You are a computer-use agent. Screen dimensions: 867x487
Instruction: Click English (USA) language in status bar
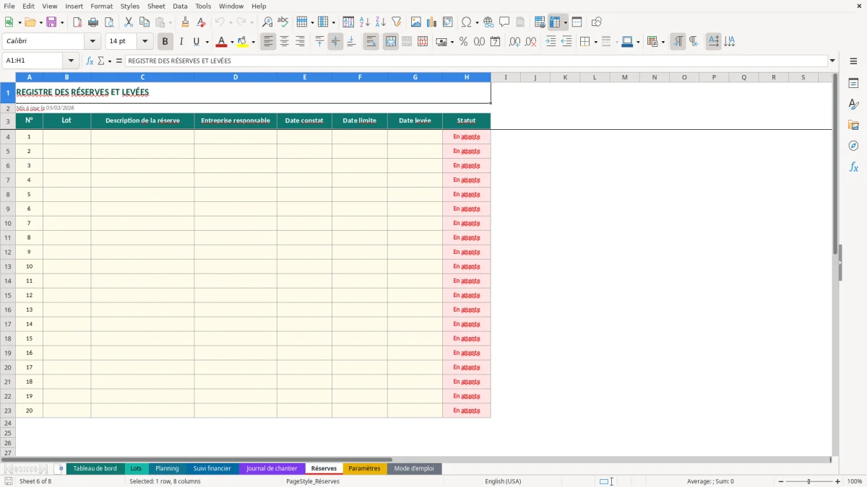pyautogui.click(x=503, y=481)
